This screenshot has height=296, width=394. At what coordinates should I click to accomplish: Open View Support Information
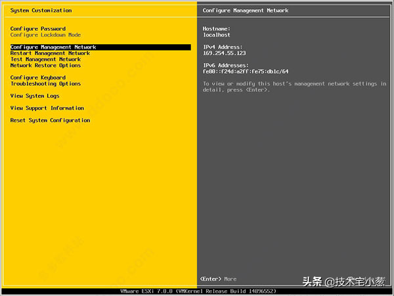[x=47, y=108]
